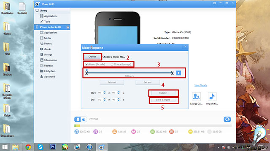Open Tools in the Library section
This screenshot has height=151, width=270.
click(45, 21)
